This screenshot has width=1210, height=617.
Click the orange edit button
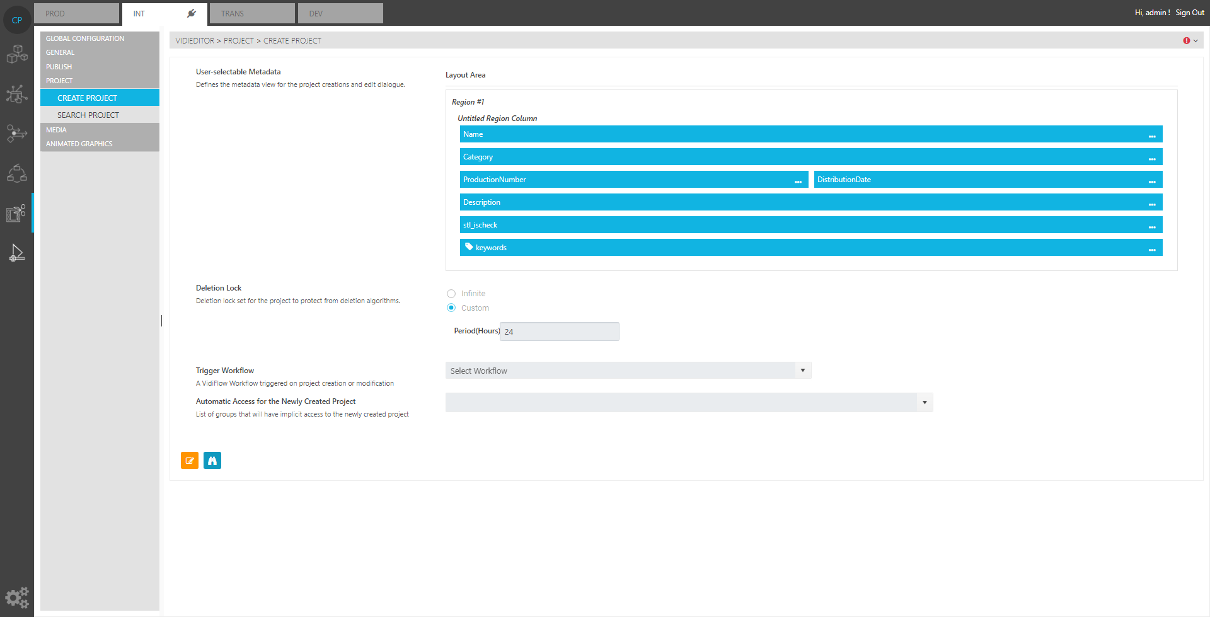coord(189,460)
